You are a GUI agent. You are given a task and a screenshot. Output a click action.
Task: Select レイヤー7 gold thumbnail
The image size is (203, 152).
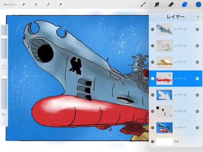pyautogui.click(x=164, y=62)
